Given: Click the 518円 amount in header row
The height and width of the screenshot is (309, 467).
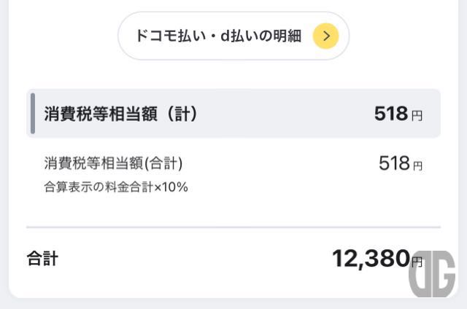Looking at the screenshot, I should click(x=398, y=114).
